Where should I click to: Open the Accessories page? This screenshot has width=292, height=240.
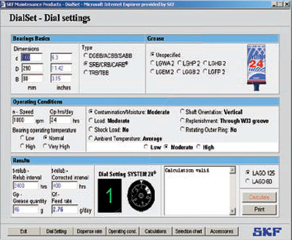(222, 231)
